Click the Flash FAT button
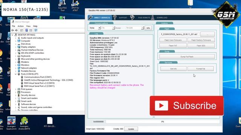This screenshot has height=135, width=241. click(173, 46)
